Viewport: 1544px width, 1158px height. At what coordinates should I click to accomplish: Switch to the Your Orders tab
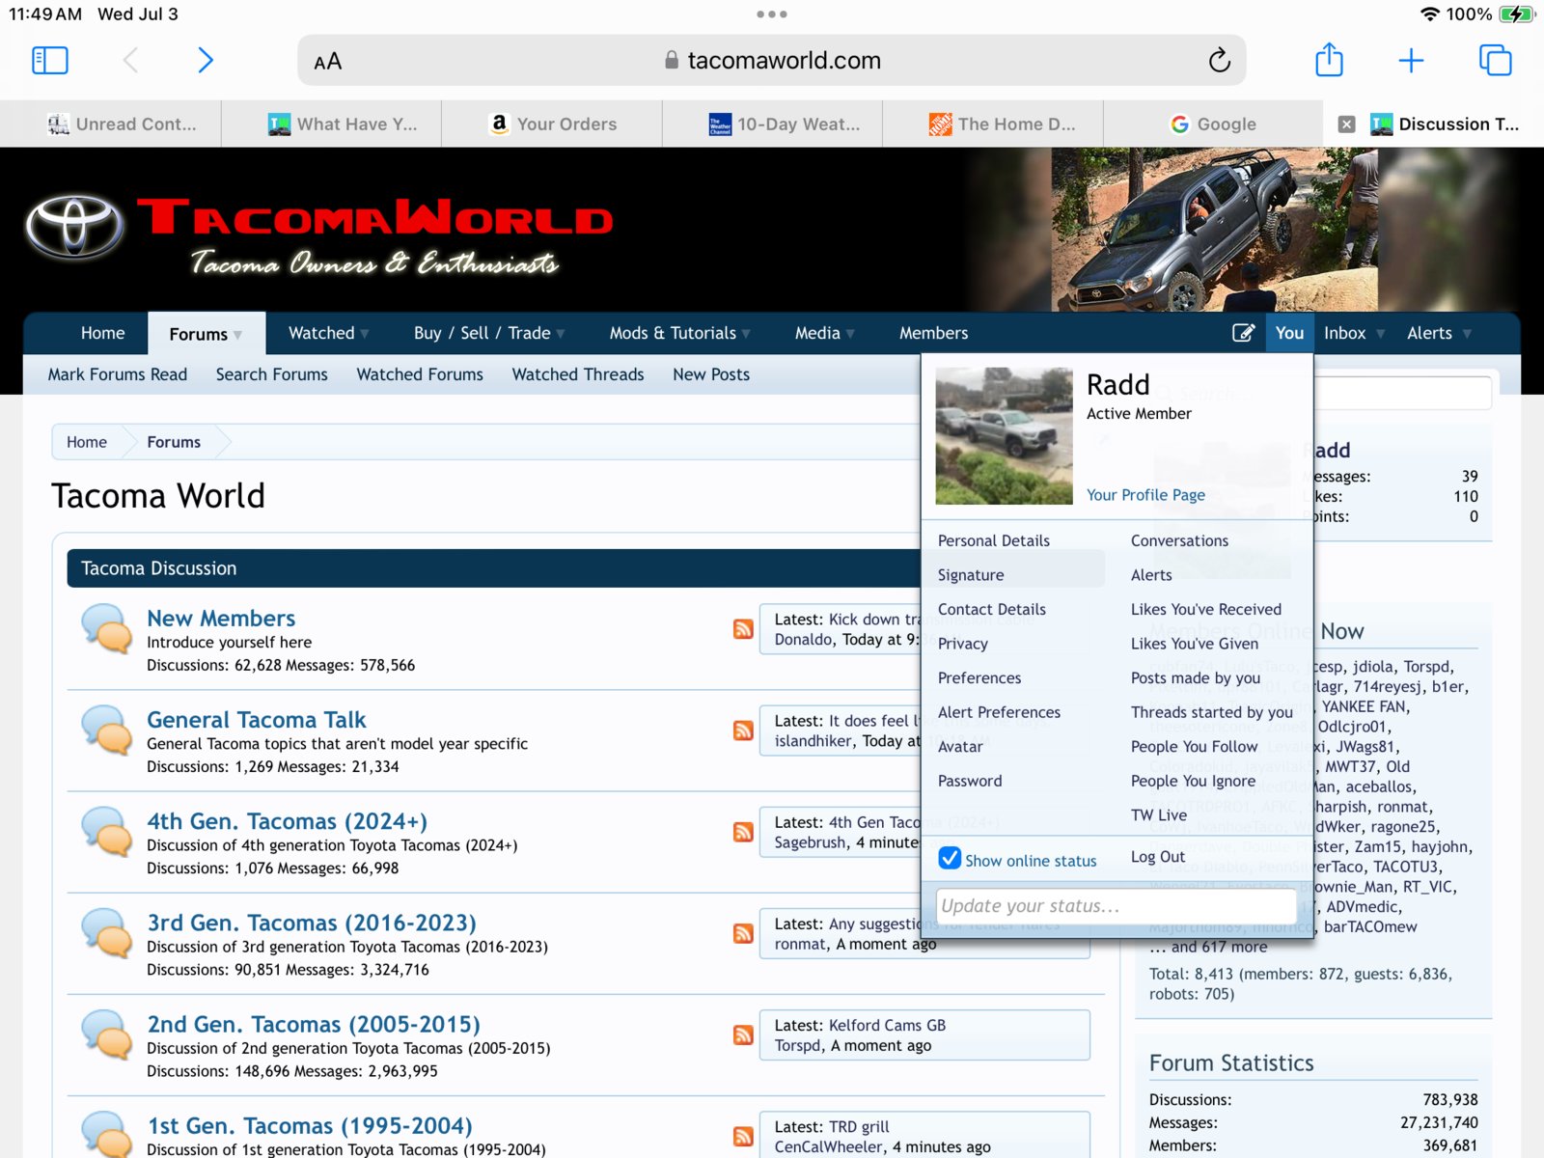click(552, 124)
